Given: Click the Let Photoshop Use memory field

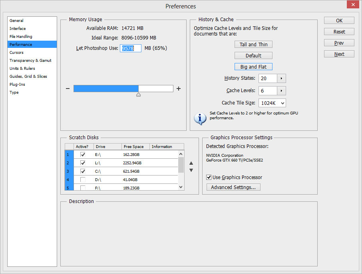Looking at the screenshot, I should tap(131, 48).
